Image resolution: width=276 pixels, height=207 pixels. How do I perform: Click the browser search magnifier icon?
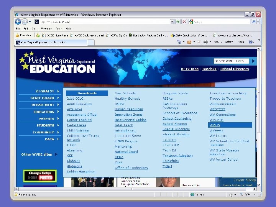pyautogui.click(x=254, y=22)
